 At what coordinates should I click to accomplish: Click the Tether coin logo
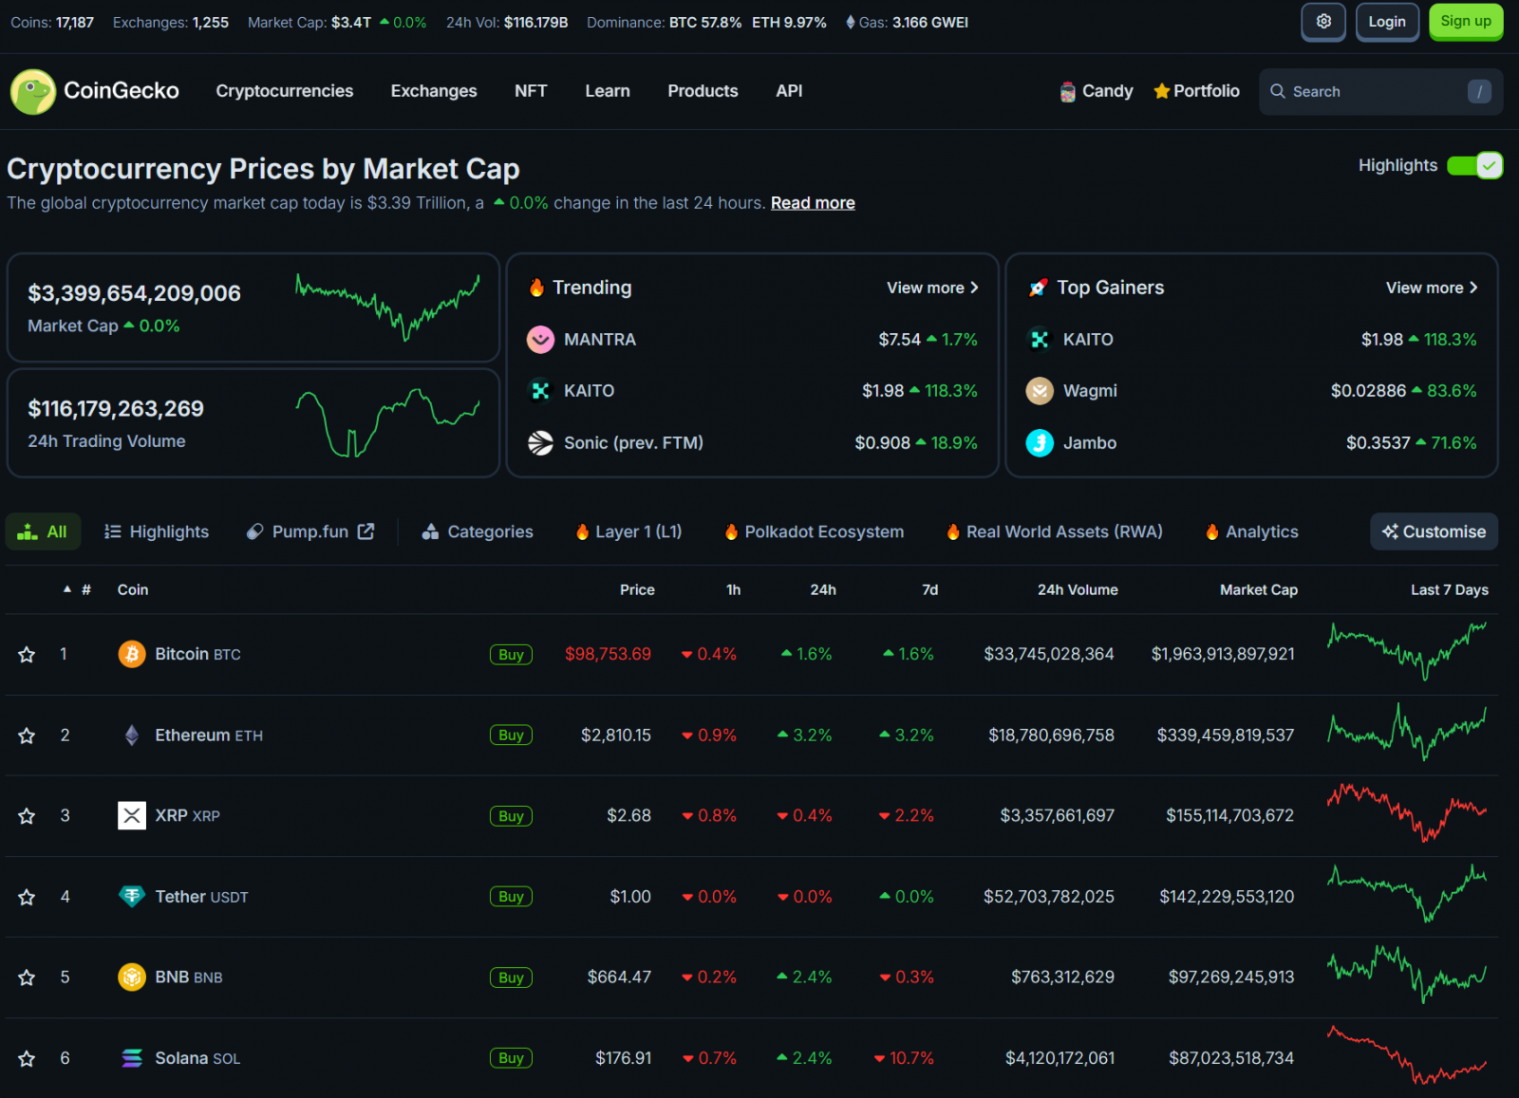pyautogui.click(x=132, y=897)
